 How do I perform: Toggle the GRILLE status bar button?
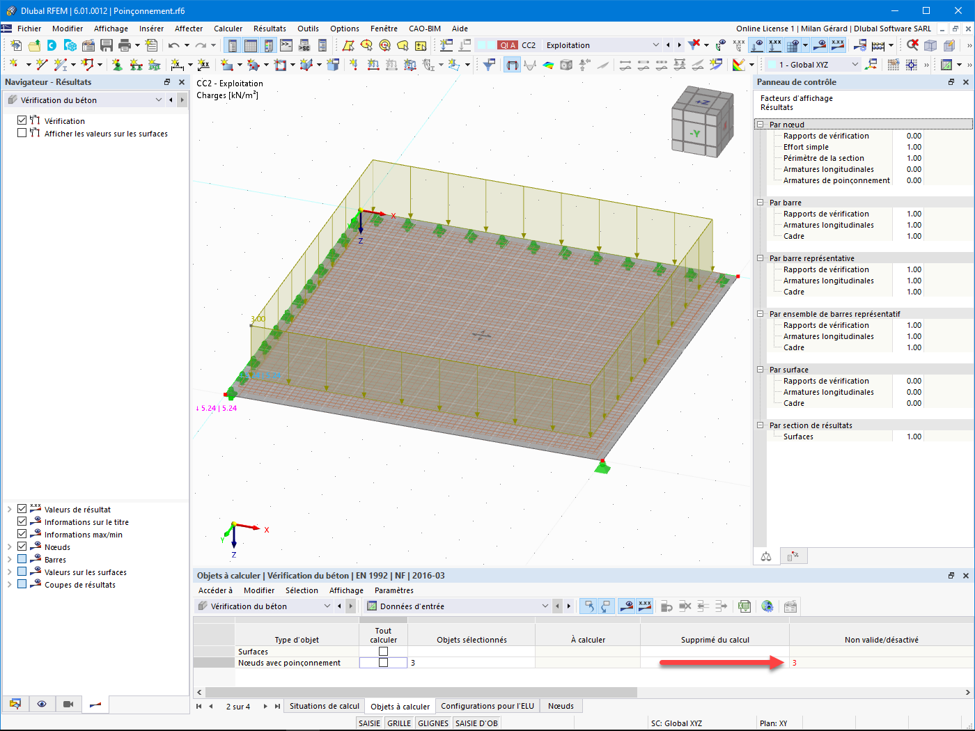[399, 723]
